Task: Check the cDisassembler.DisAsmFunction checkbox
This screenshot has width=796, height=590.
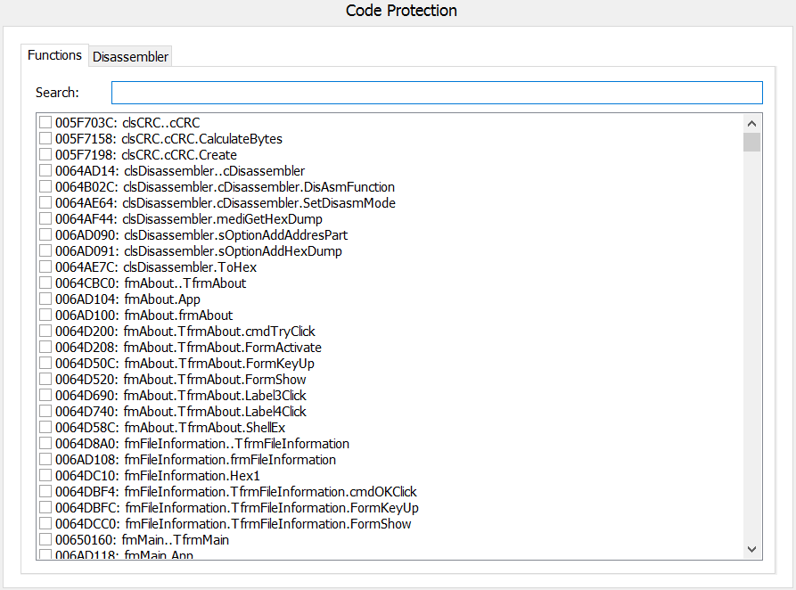Action: click(45, 187)
